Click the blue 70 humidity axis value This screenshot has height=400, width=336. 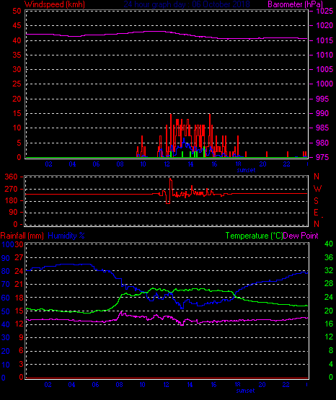pos(6,285)
